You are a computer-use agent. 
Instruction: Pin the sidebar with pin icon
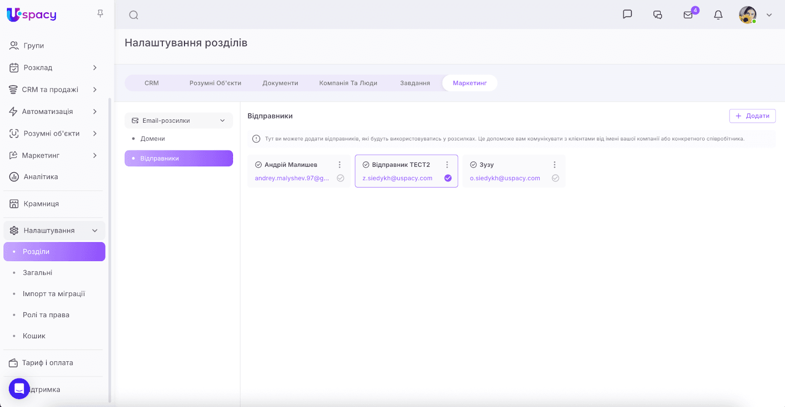(x=100, y=14)
